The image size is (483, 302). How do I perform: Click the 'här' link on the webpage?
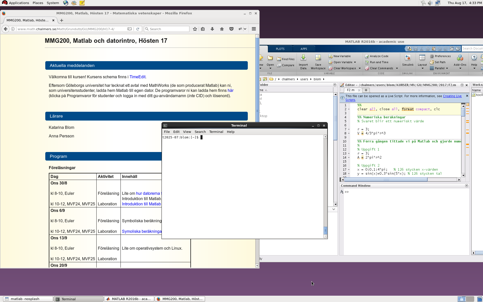[230, 91]
